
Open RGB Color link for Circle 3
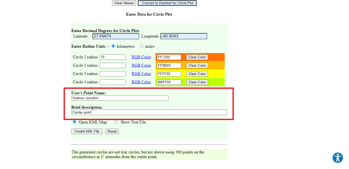click(141, 74)
